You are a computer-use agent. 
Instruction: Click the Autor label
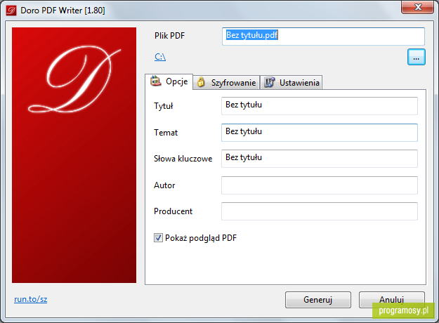click(x=164, y=185)
